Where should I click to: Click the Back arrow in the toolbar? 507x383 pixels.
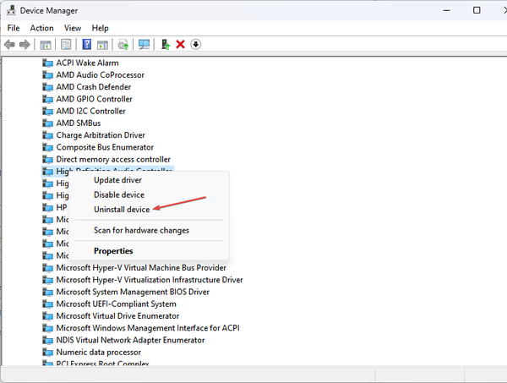[x=9, y=44]
